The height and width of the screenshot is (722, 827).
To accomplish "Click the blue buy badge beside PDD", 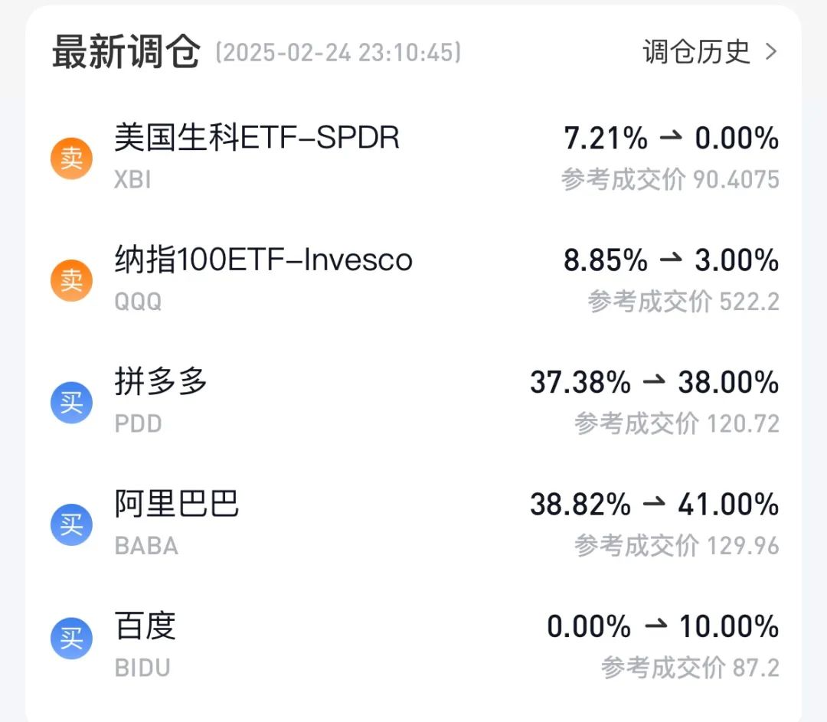I will [72, 403].
